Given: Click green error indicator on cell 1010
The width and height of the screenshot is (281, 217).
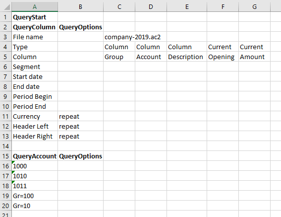Looking at the screenshot, I should click(x=13, y=172).
